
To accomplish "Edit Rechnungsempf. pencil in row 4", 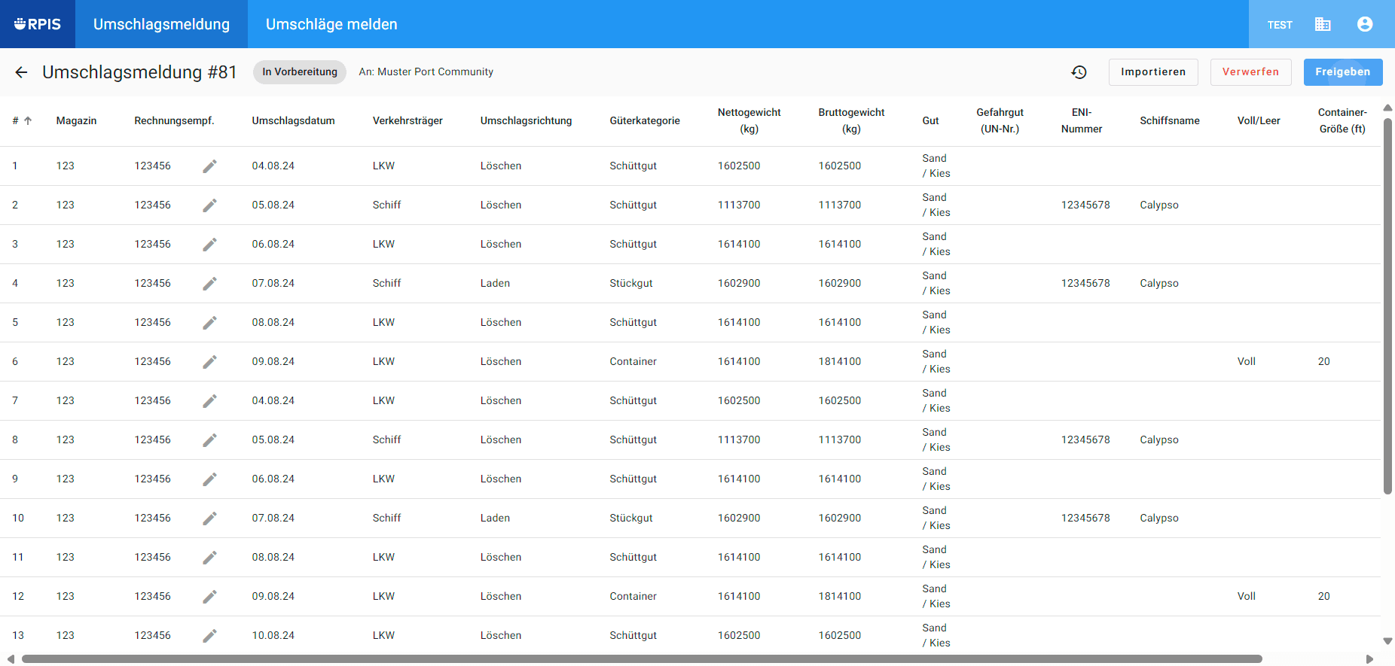I will click(x=209, y=284).
